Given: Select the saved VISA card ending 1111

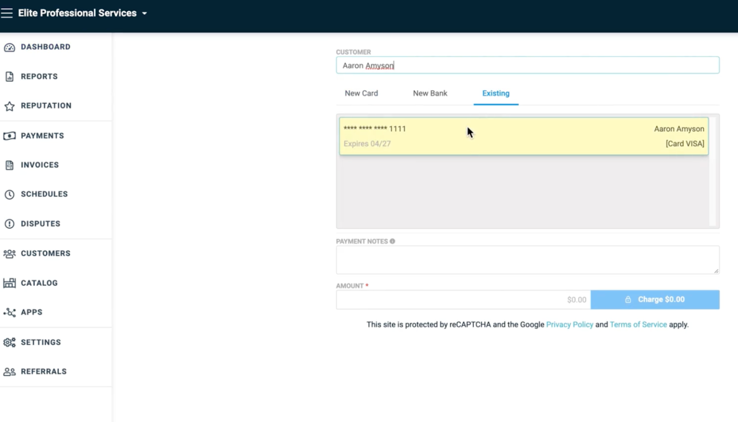Looking at the screenshot, I should pyautogui.click(x=523, y=136).
